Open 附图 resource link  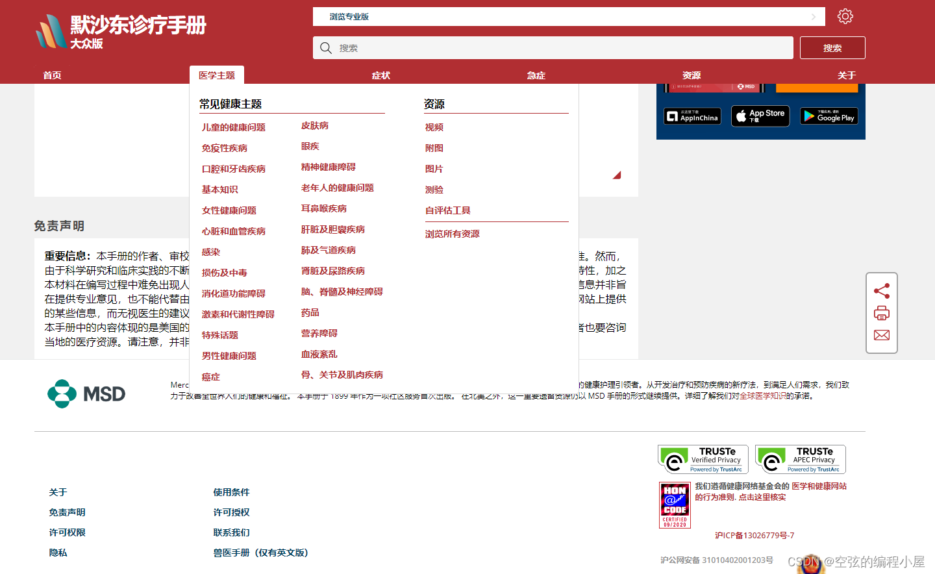pos(434,148)
